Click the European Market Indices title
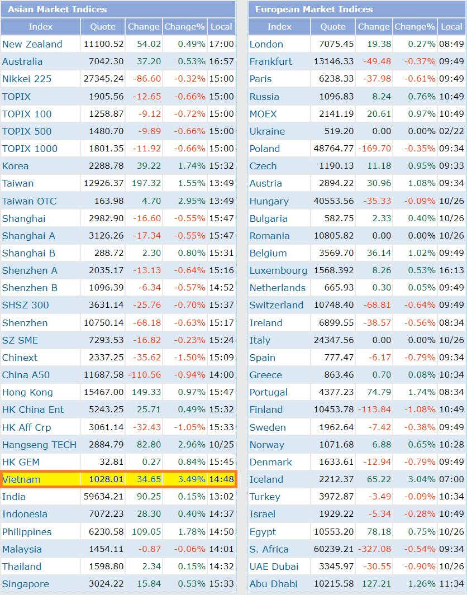467x595 pixels. coord(314,9)
